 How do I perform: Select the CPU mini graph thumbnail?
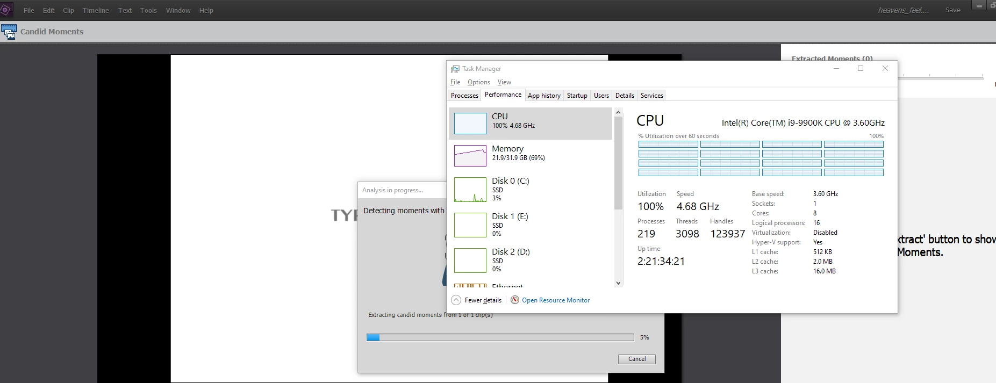click(x=470, y=124)
